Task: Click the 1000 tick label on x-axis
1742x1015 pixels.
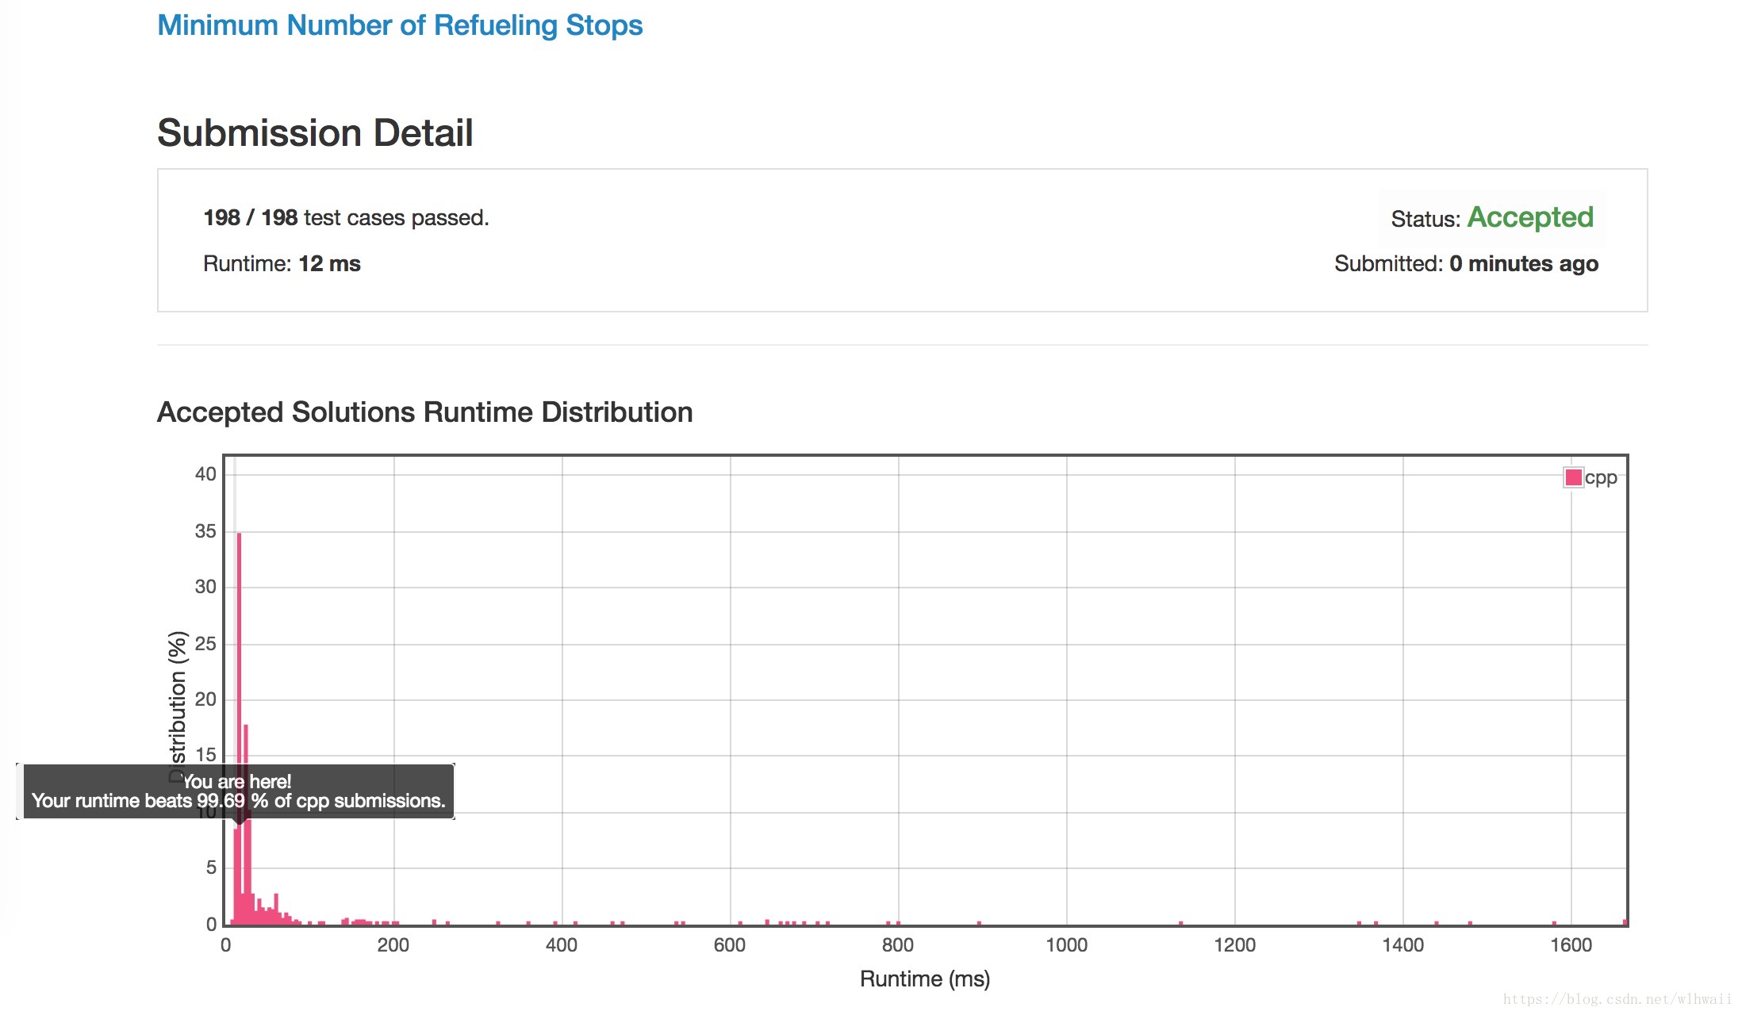Action: click(1066, 944)
